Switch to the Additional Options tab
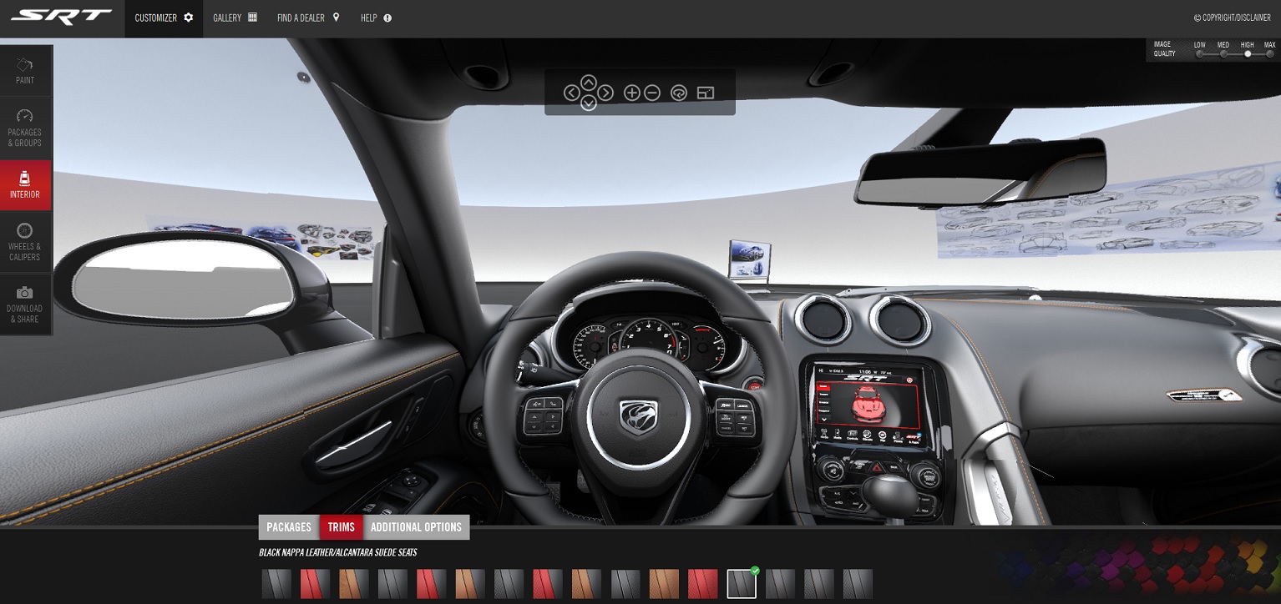The height and width of the screenshot is (604, 1281). coord(416,527)
